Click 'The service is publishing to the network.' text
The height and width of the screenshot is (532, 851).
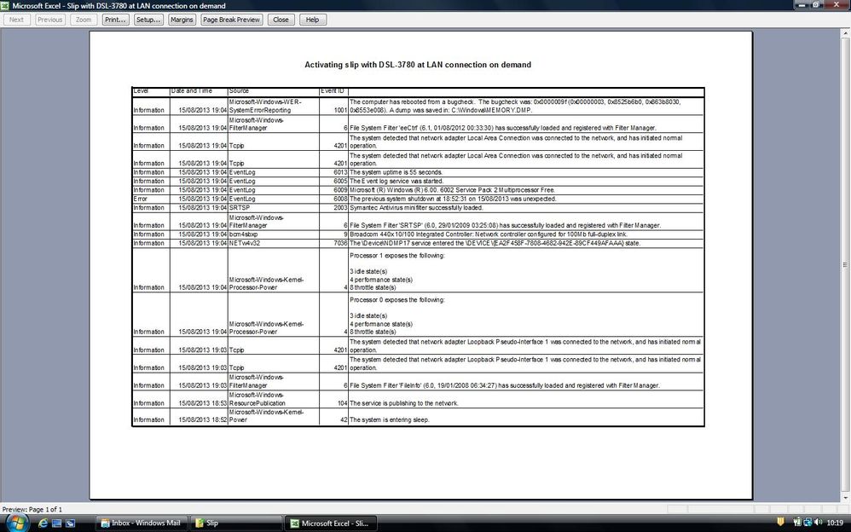click(x=404, y=403)
